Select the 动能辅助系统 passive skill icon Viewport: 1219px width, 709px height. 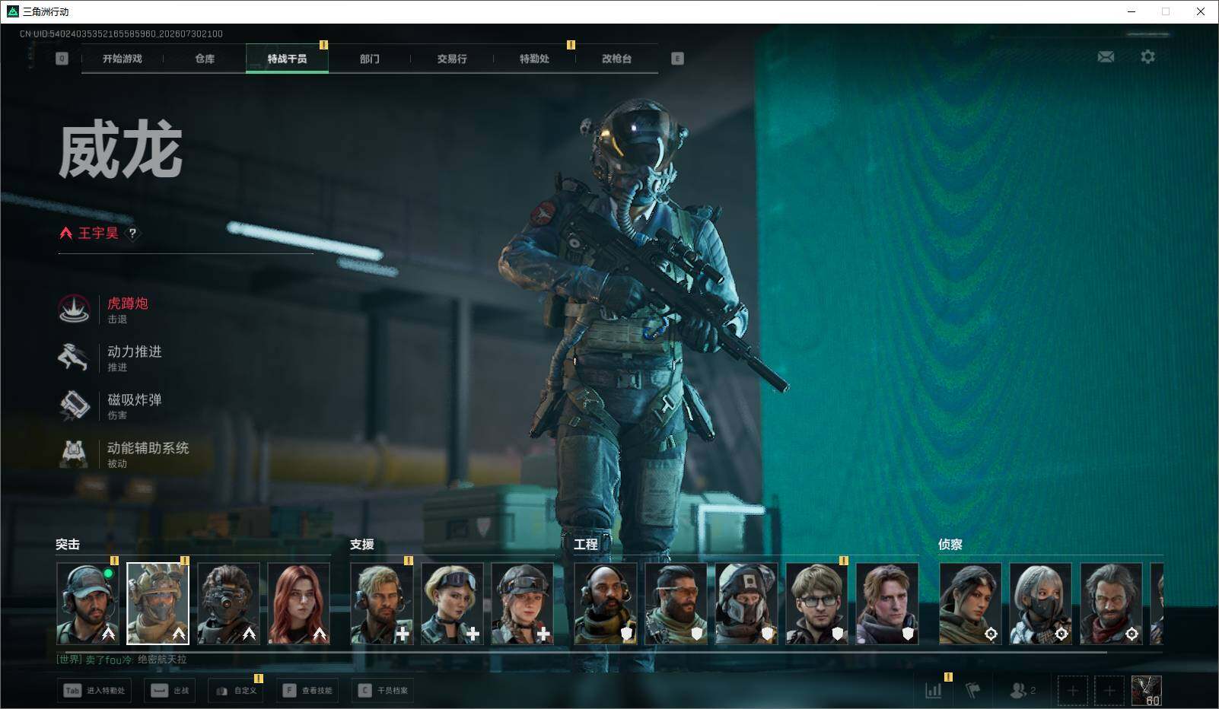point(74,453)
